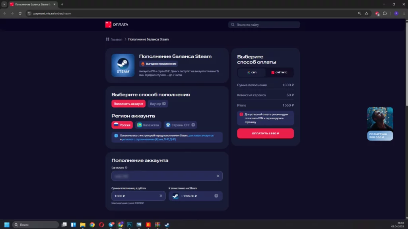This screenshot has height=229, width=408.
Task: Open Photoshop from the taskbar
Action: pos(129,225)
